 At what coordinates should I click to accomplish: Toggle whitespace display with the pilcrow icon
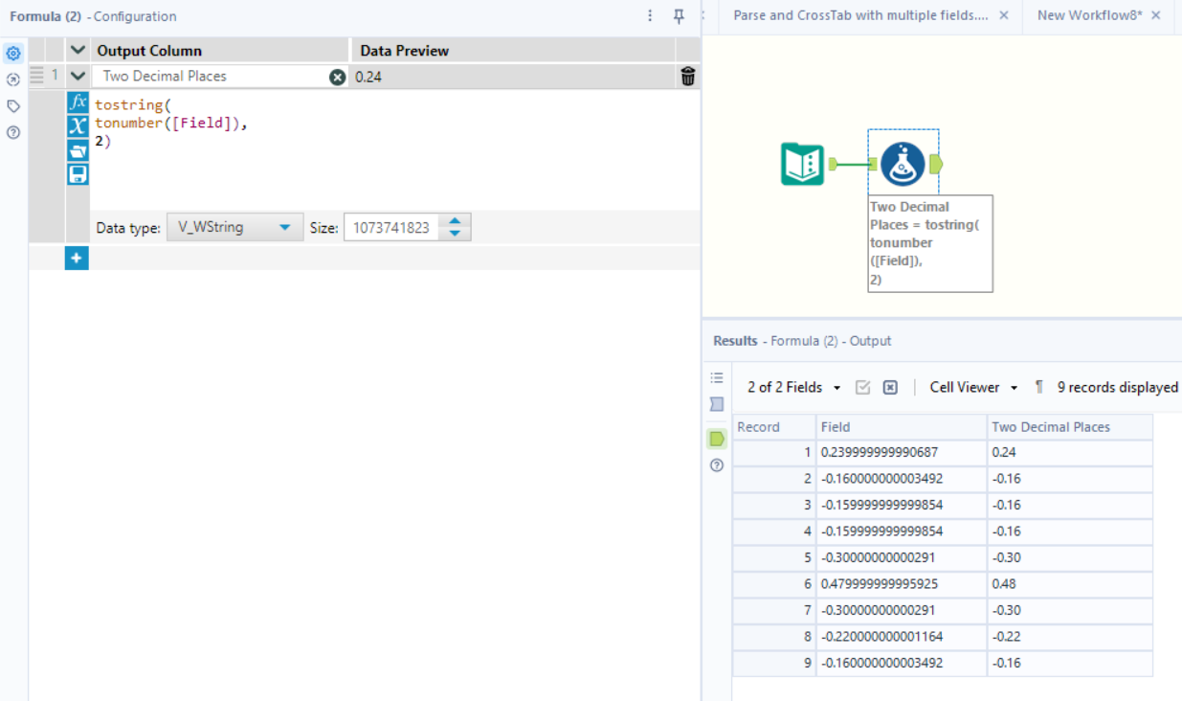pos(1039,387)
